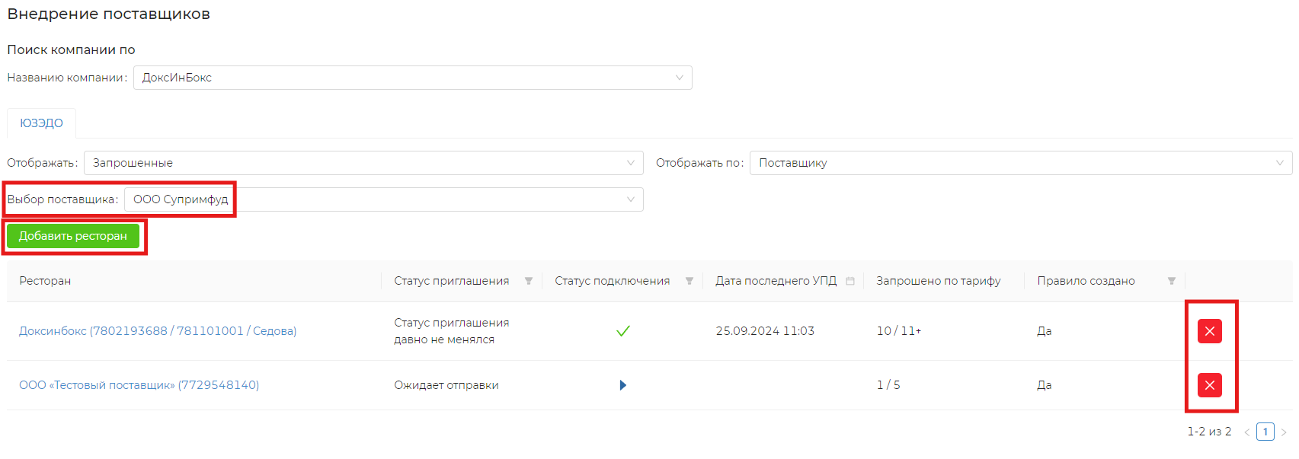The width and height of the screenshot is (1299, 459).
Task: Click the green checkmark connection status
Action: [622, 331]
